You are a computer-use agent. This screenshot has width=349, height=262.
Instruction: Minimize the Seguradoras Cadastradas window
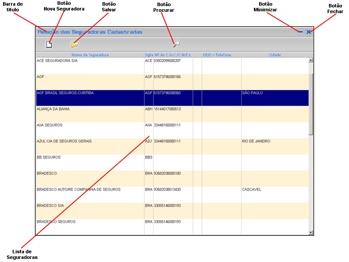pos(300,32)
